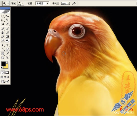Select the Eyedropper tool
137x116 pixels.
click(7, 54)
